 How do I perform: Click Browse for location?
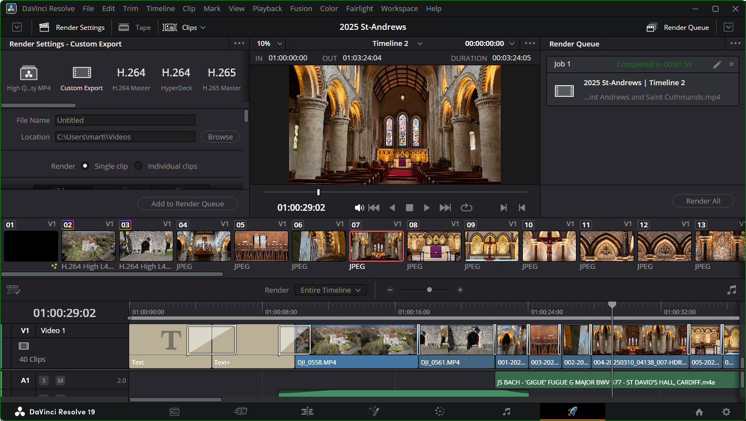(x=220, y=137)
